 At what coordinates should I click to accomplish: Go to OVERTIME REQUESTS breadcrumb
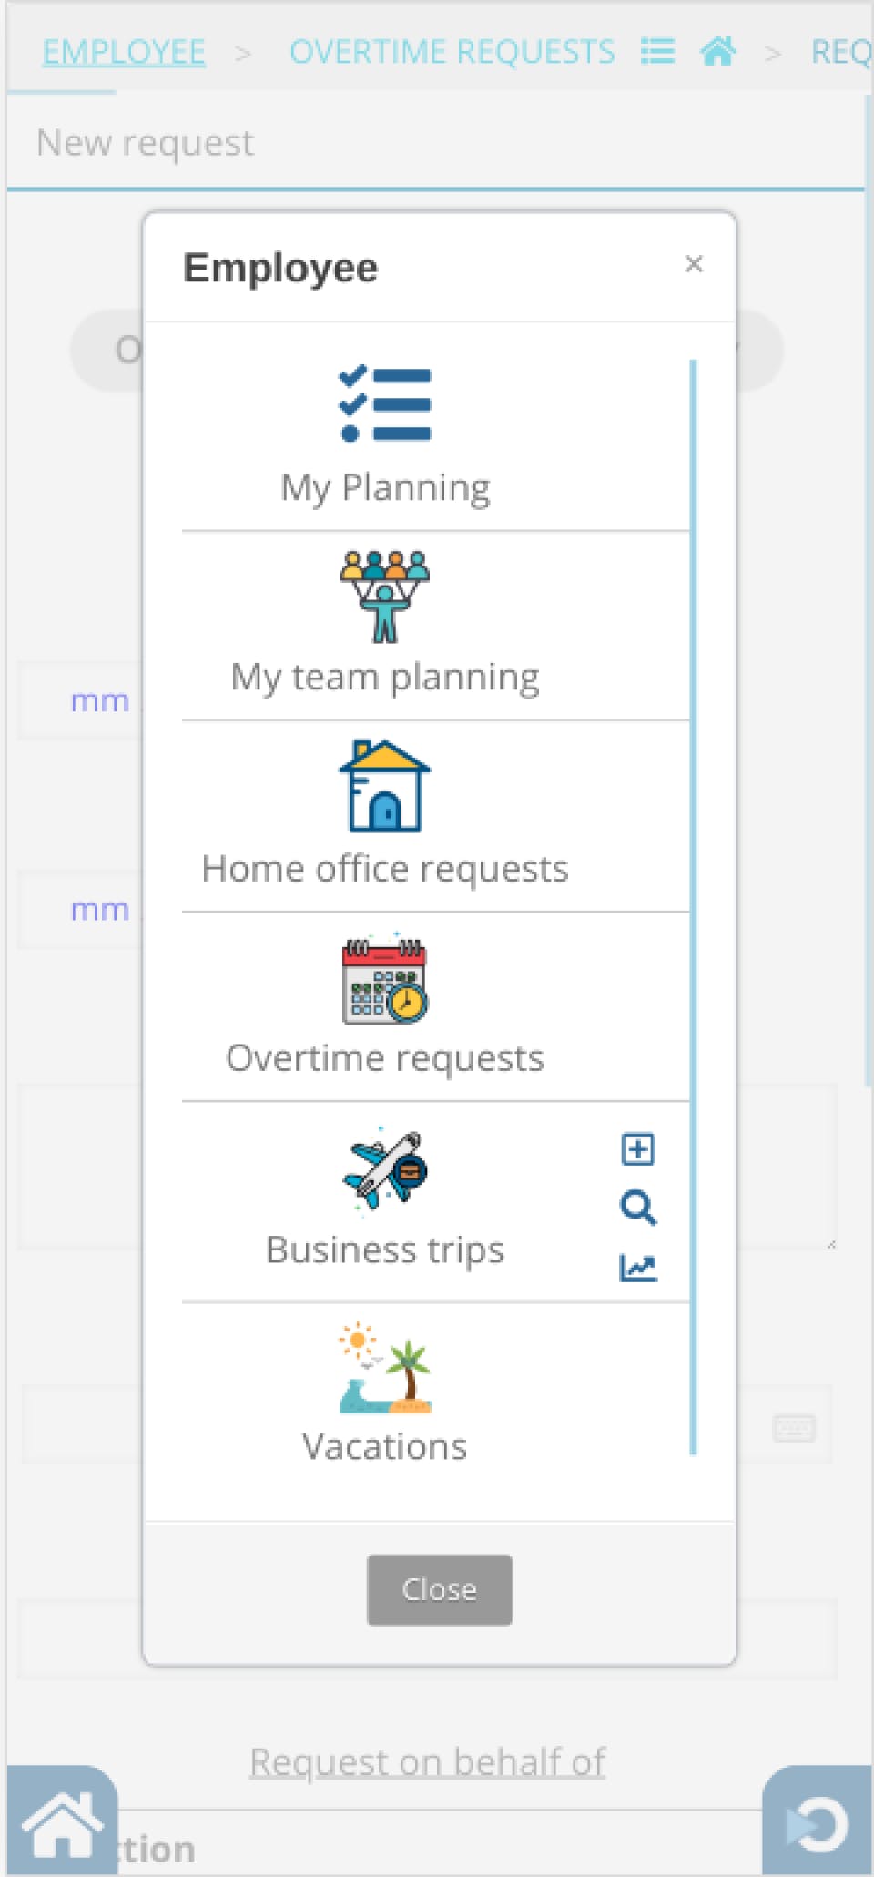pyautogui.click(x=452, y=52)
